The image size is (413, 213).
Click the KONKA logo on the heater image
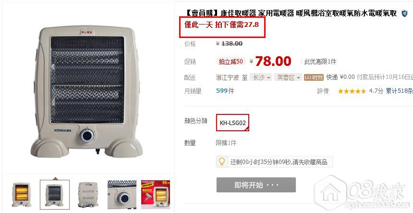pos(62,130)
